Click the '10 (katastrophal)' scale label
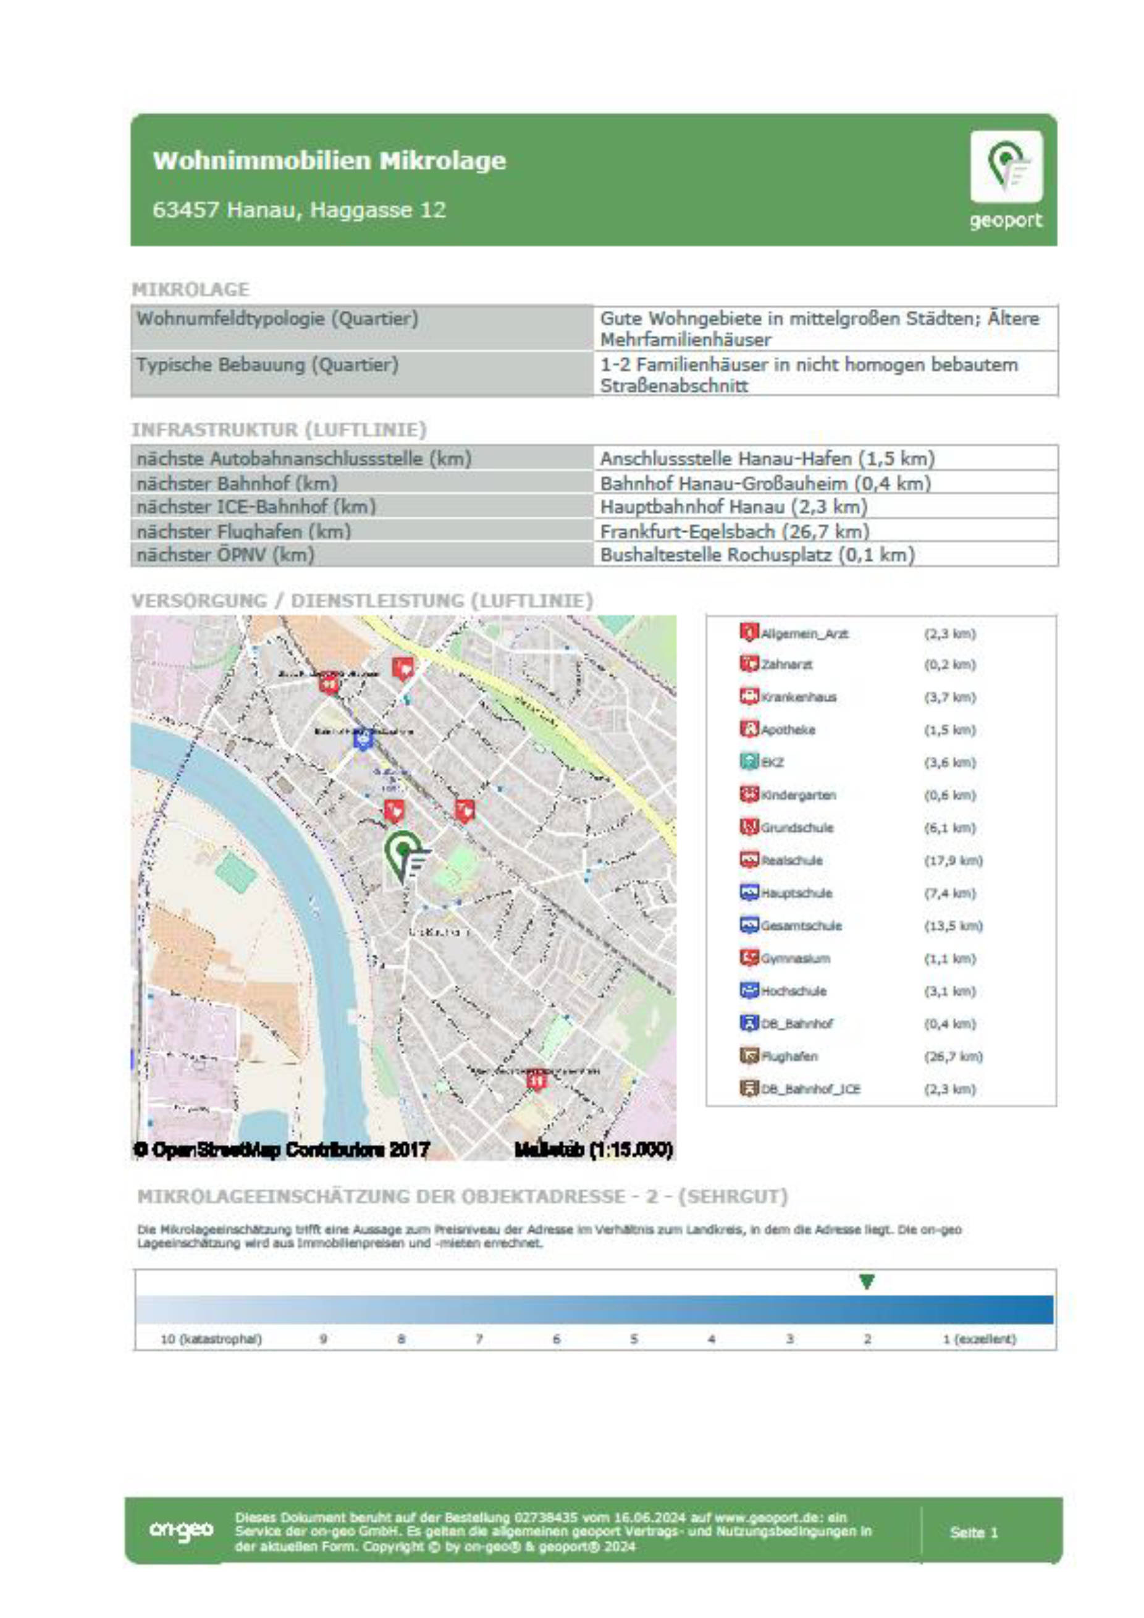 [211, 1339]
